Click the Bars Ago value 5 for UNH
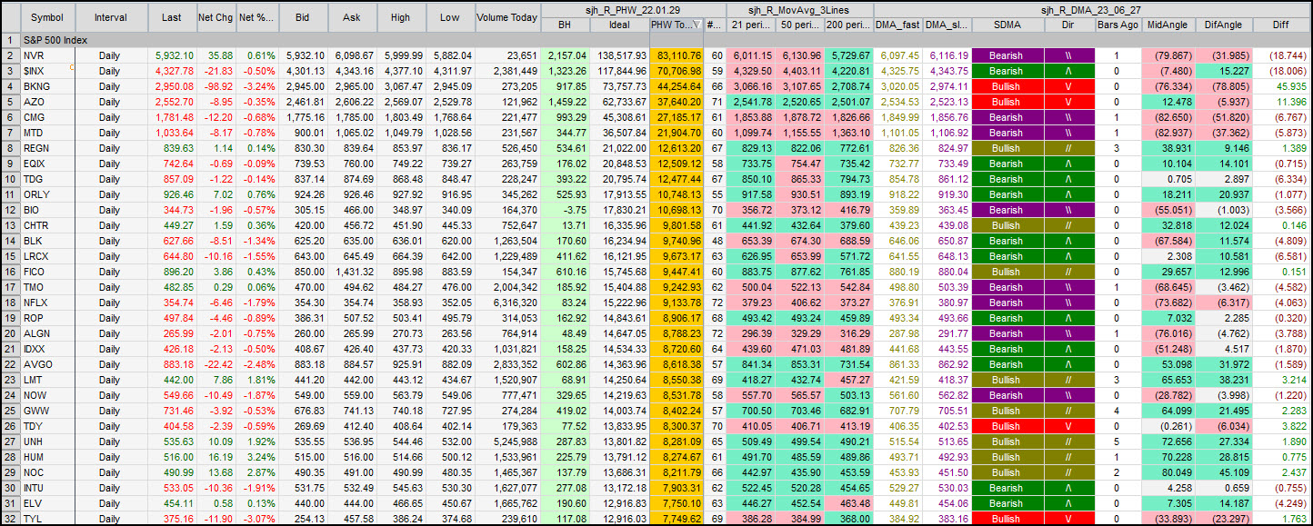1313x526 pixels. tap(1117, 442)
